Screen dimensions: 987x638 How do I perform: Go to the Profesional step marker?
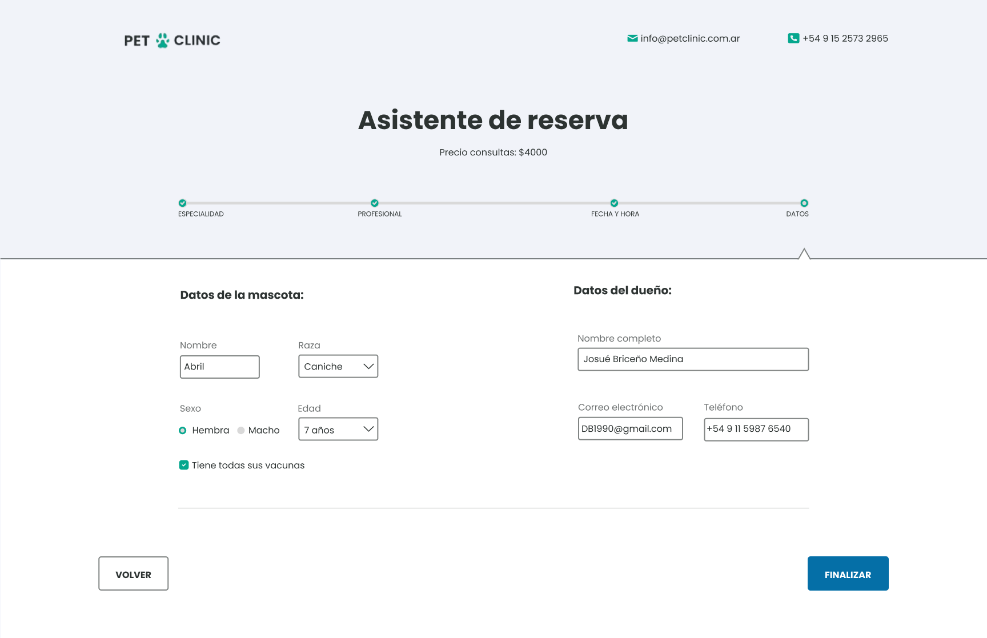(375, 203)
